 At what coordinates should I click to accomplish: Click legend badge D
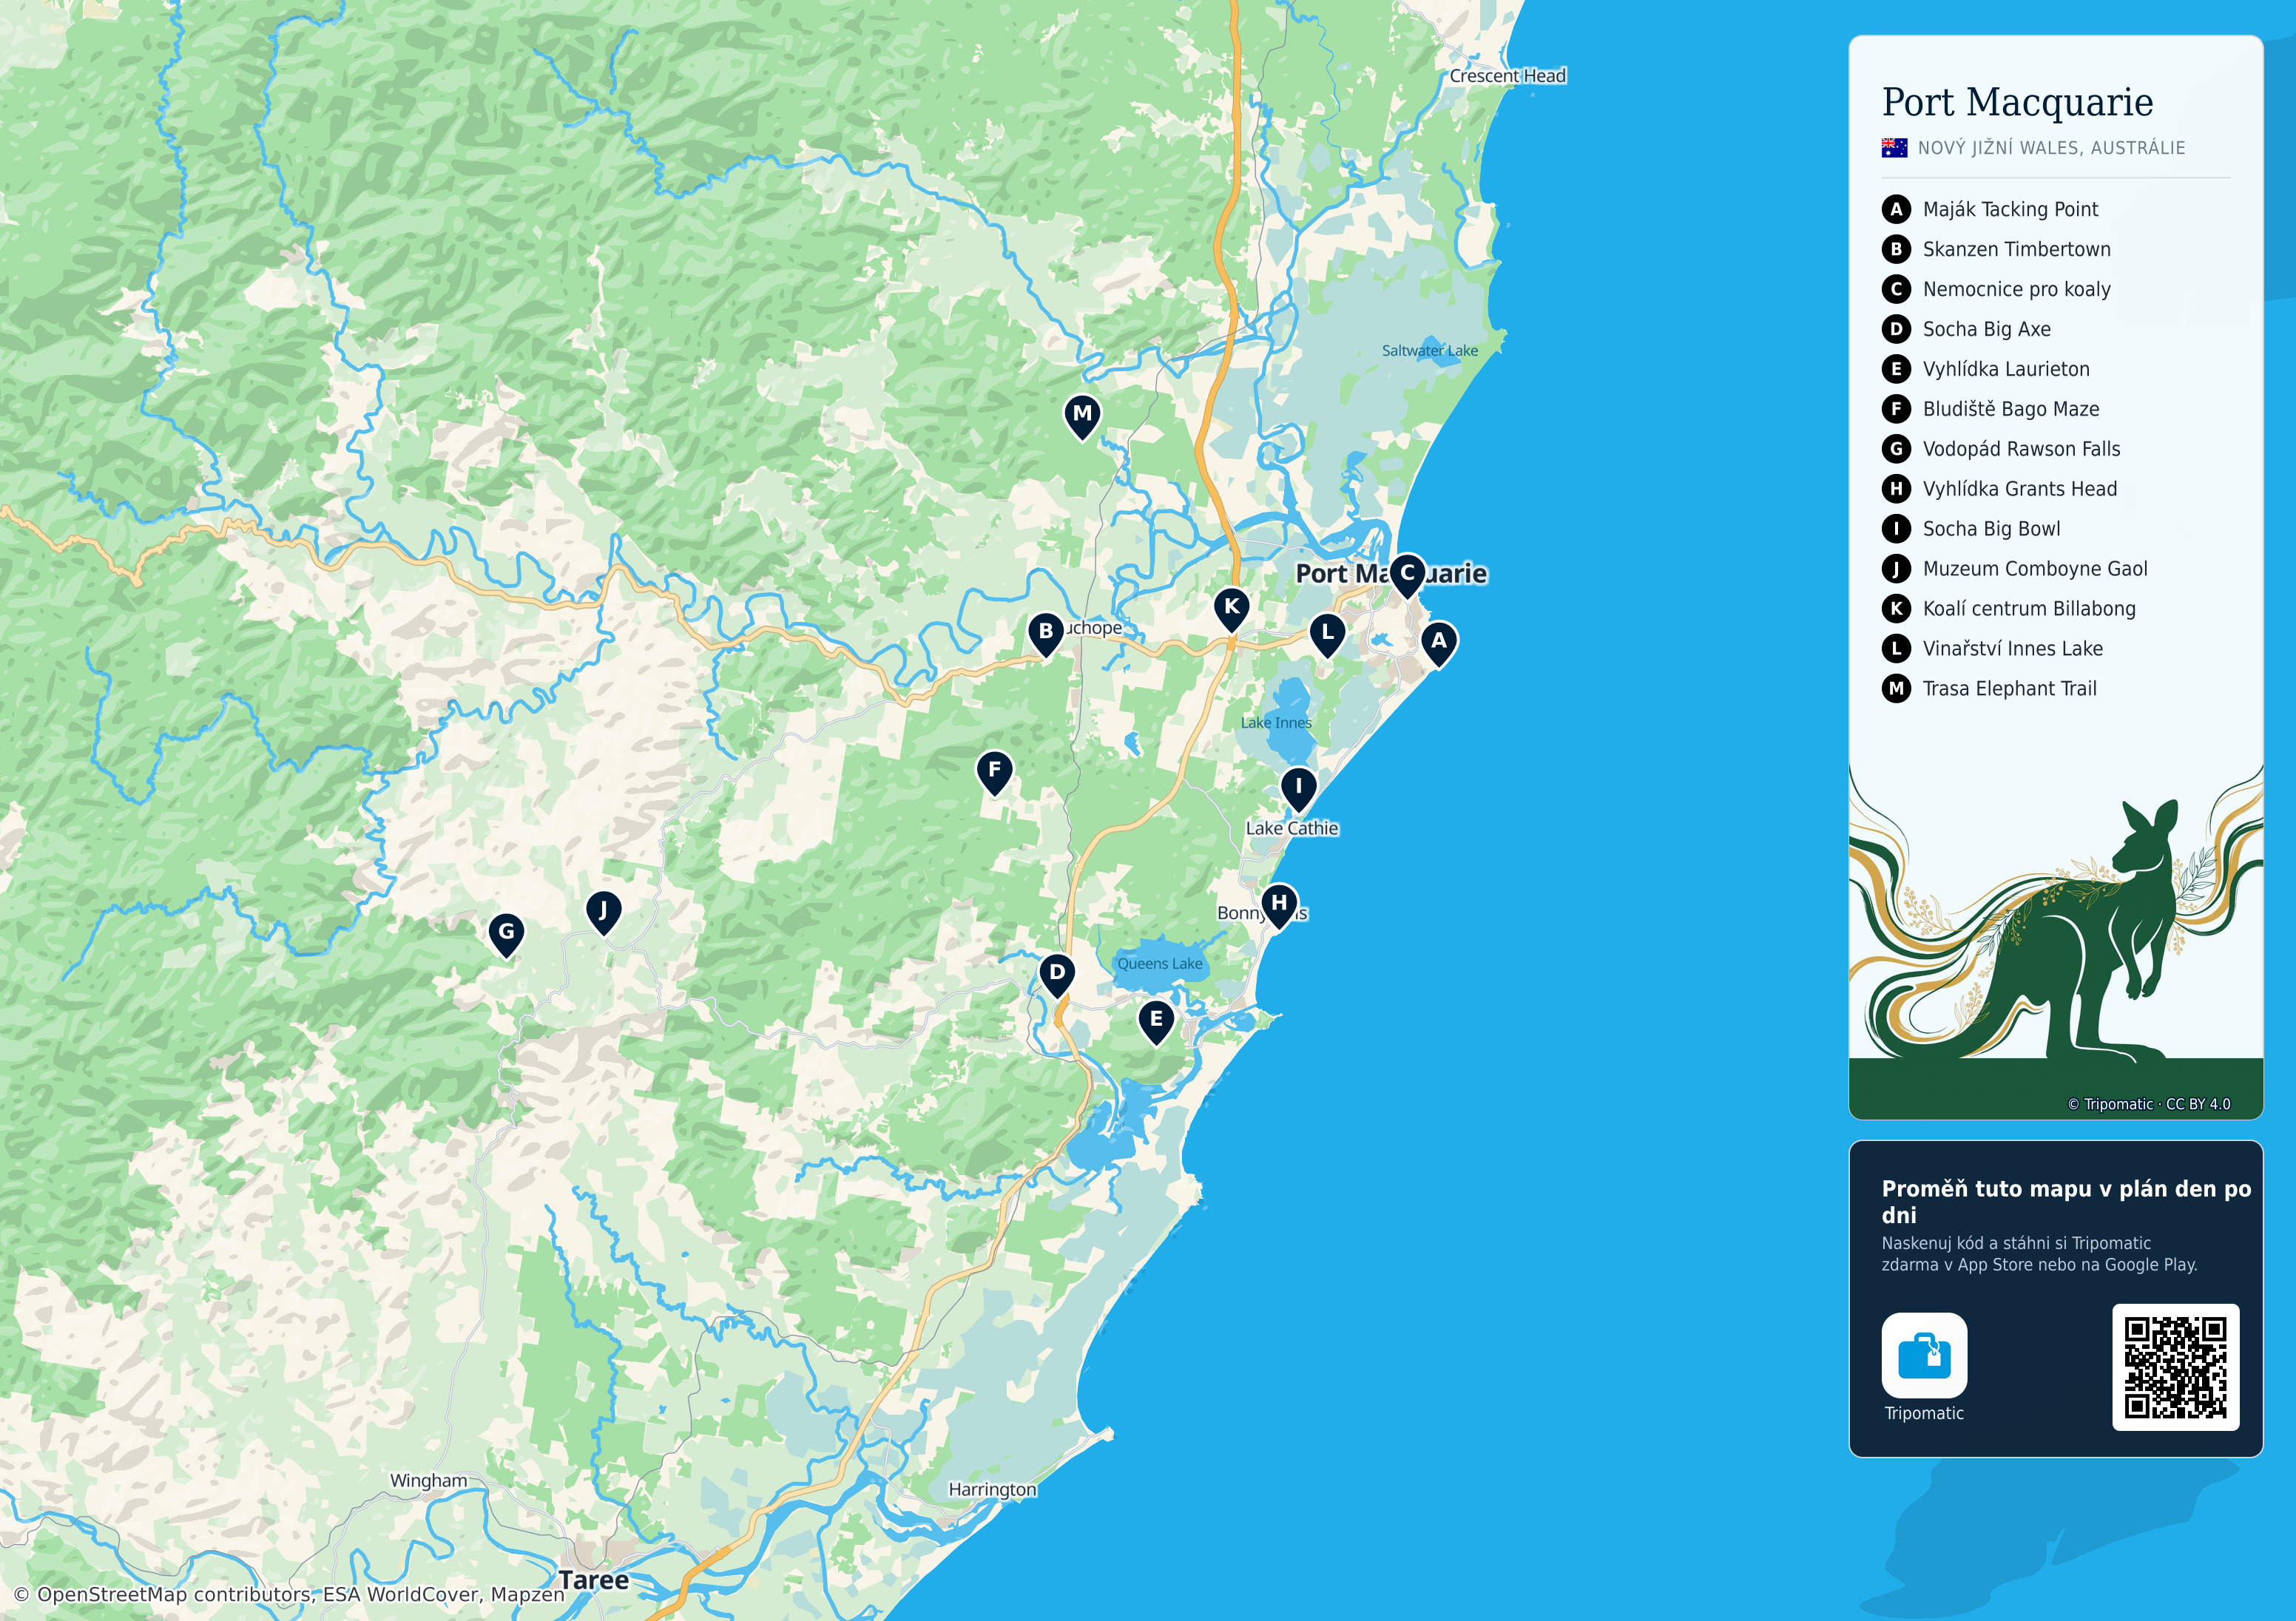pyautogui.click(x=1896, y=329)
